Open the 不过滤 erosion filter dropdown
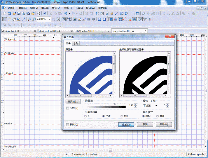208x158 pixels. pyautogui.click(x=156, y=105)
